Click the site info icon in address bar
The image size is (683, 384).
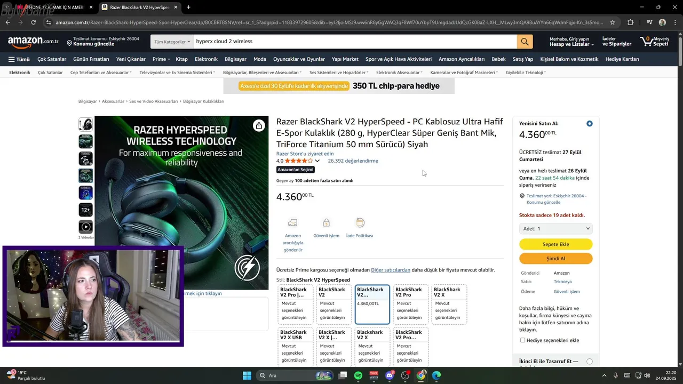click(49, 22)
